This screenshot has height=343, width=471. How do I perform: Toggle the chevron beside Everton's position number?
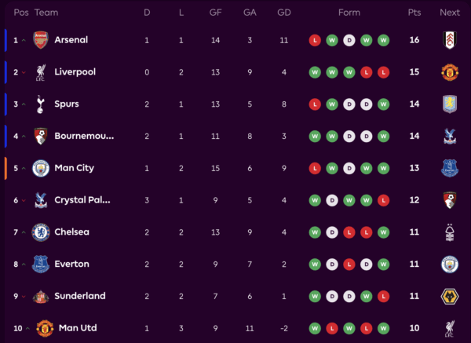coord(24,265)
